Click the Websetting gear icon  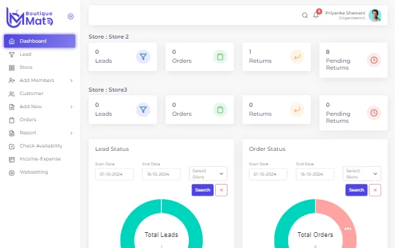[x=12, y=173]
